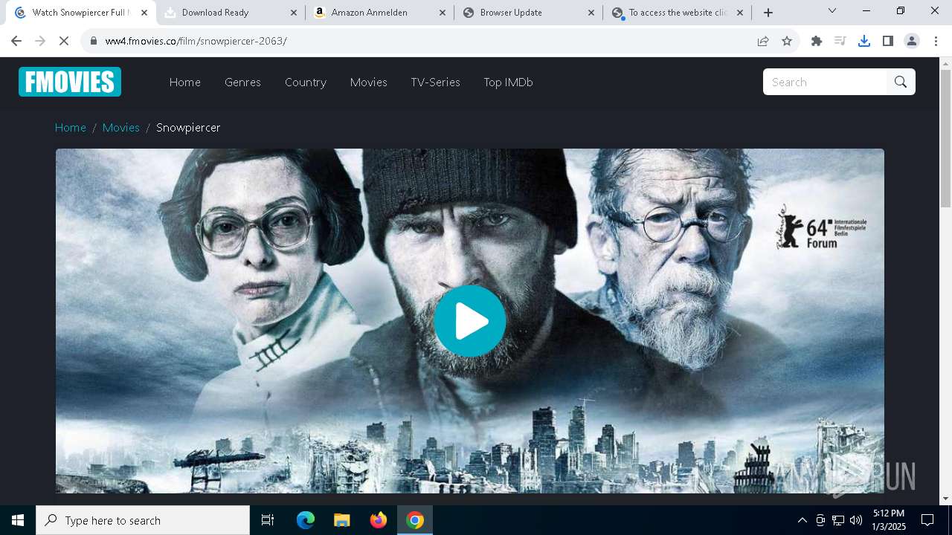
Task: Open the Movies nav item
Action: tap(369, 82)
